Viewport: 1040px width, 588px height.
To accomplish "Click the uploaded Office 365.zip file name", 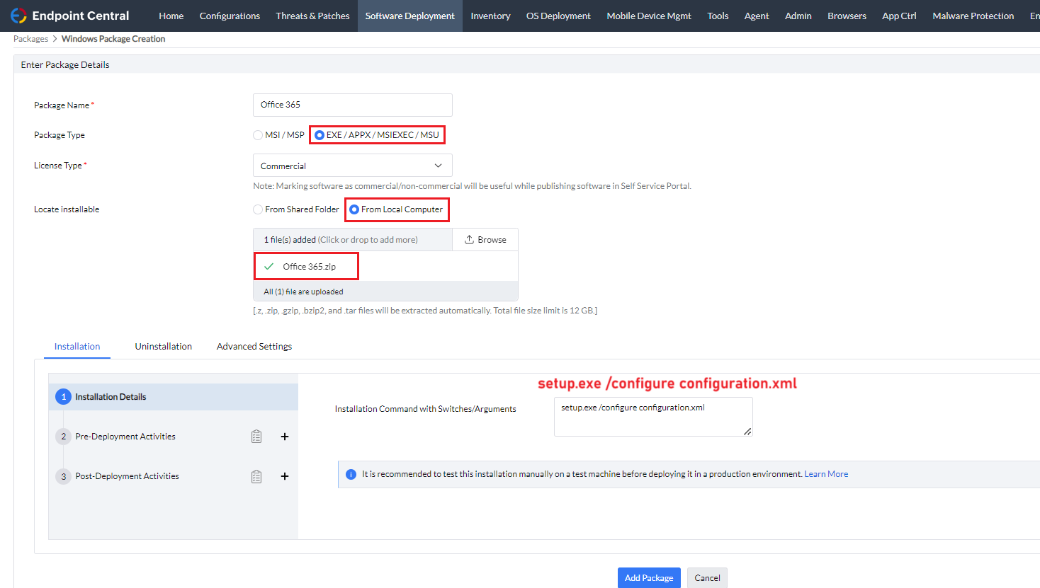I will tap(310, 267).
